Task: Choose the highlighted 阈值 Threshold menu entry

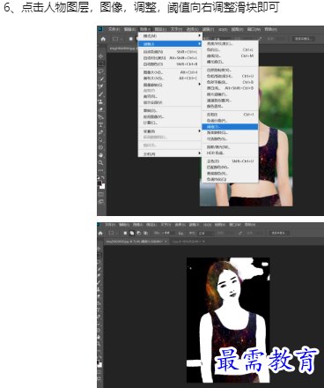Action: [230, 127]
